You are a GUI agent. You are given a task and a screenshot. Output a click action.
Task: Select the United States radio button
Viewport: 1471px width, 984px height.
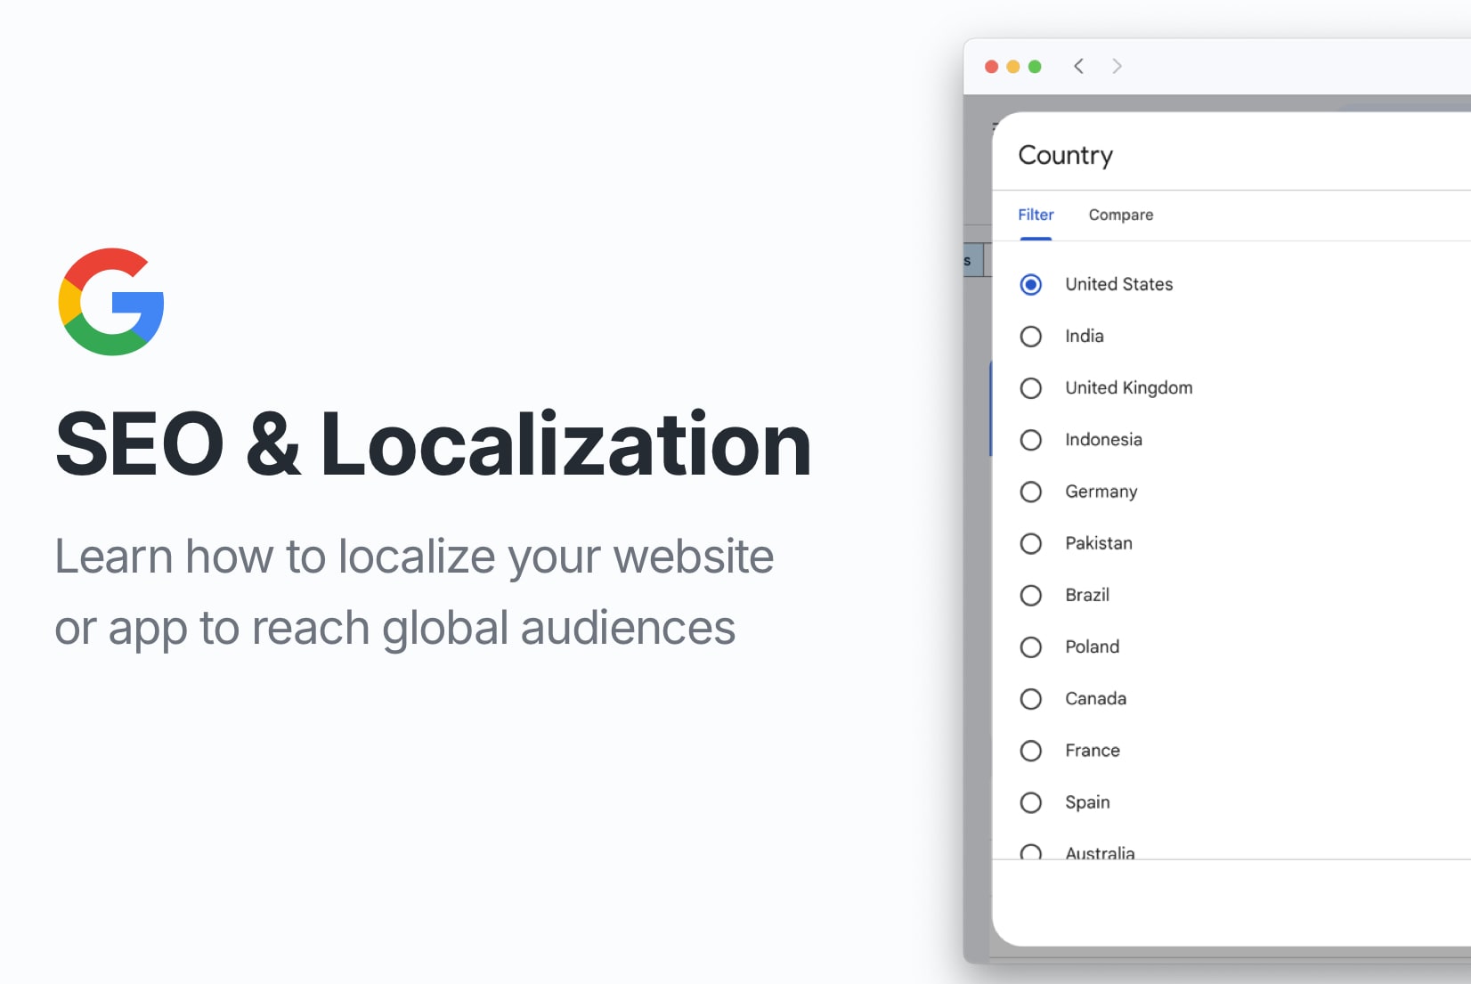(x=1030, y=285)
